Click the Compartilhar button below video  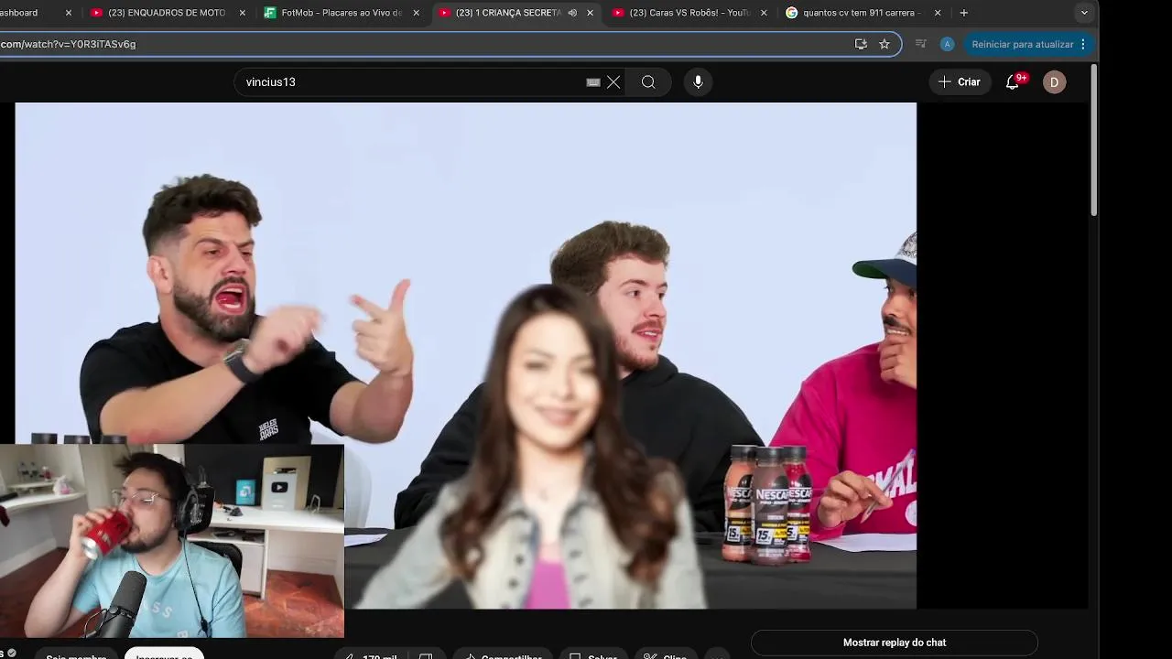(503, 655)
